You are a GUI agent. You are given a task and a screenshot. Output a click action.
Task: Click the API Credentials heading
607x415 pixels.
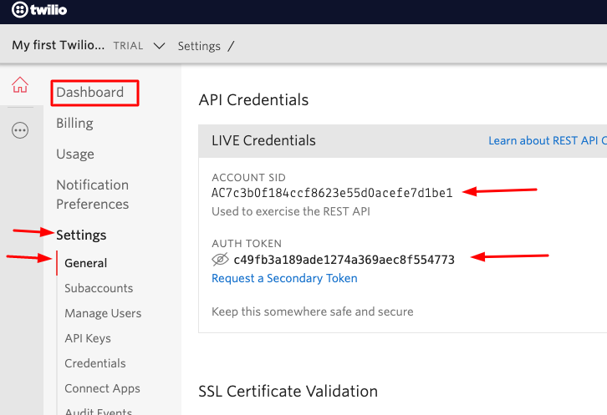pyautogui.click(x=253, y=100)
